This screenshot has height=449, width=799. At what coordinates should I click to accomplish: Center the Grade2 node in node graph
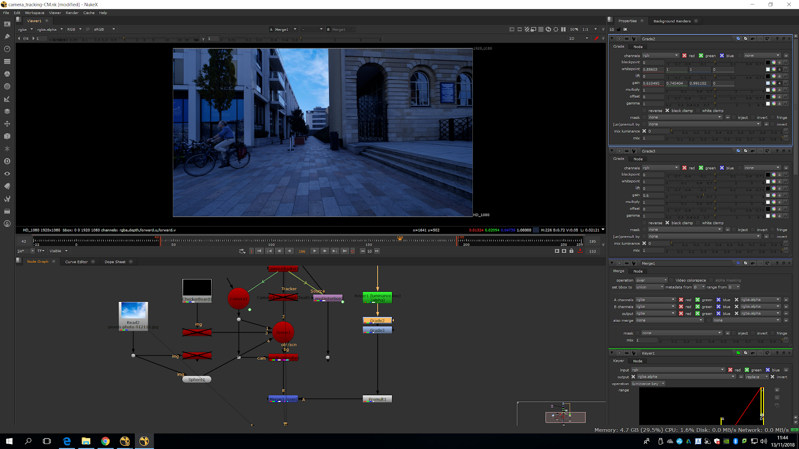tap(619, 39)
